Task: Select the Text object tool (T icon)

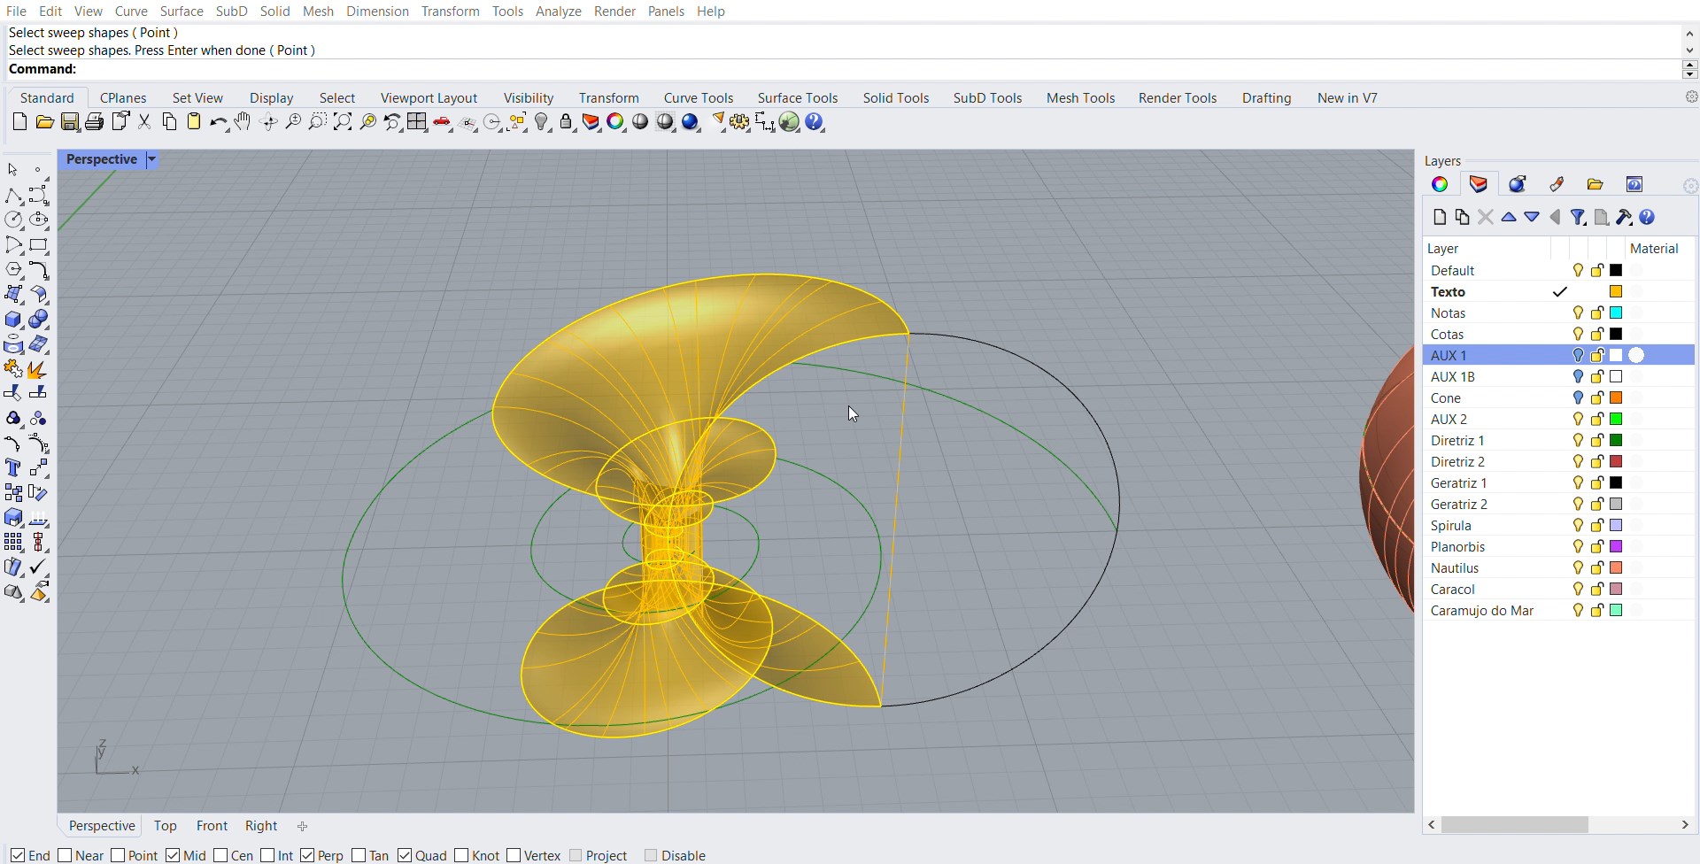Action: 13,468
